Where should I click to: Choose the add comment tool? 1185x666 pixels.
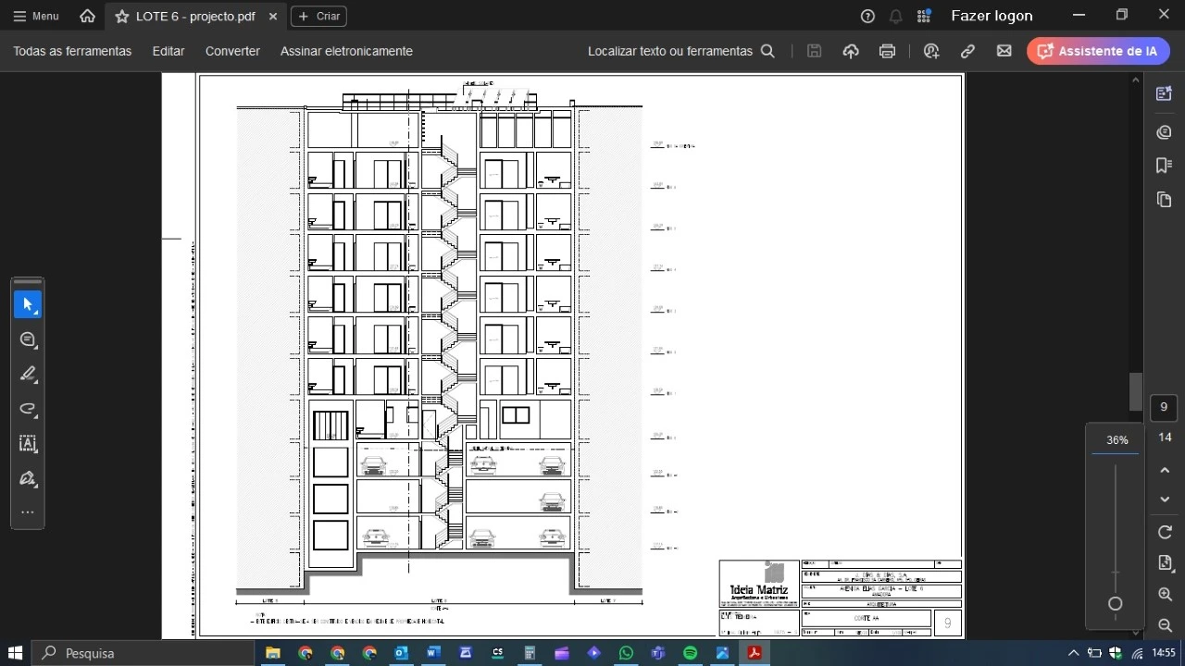[x=28, y=339]
